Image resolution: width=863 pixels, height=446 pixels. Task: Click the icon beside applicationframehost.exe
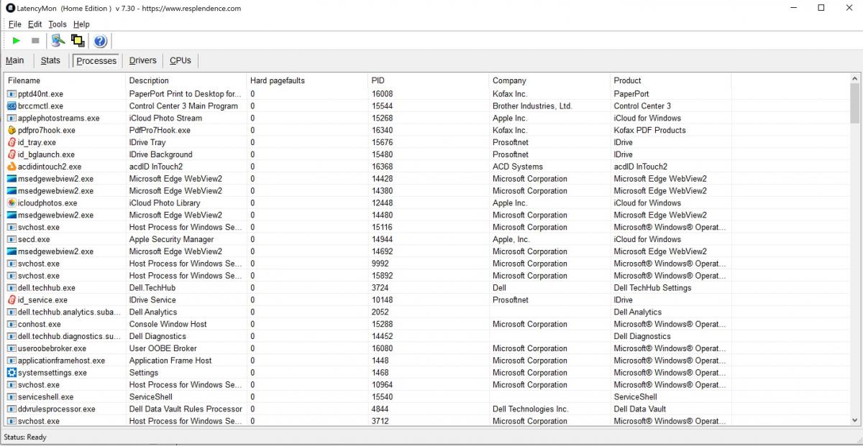12,361
